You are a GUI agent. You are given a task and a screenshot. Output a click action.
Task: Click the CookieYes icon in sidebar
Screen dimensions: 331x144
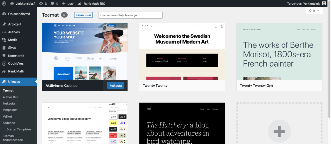coord(4,63)
